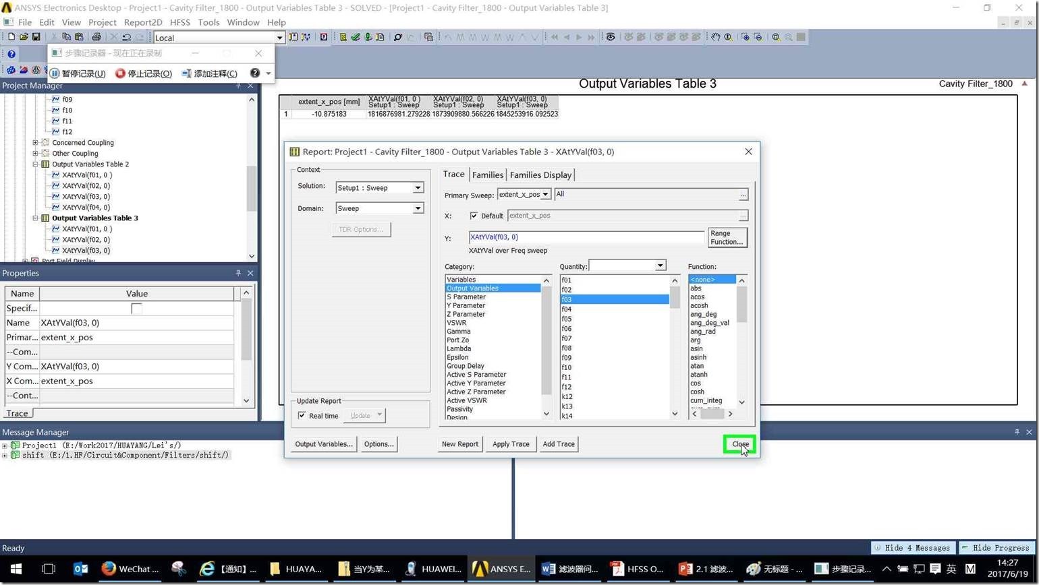Viewport: 1039px width, 585px height.
Task: Select the S Parameter category
Action: tap(466, 297)
